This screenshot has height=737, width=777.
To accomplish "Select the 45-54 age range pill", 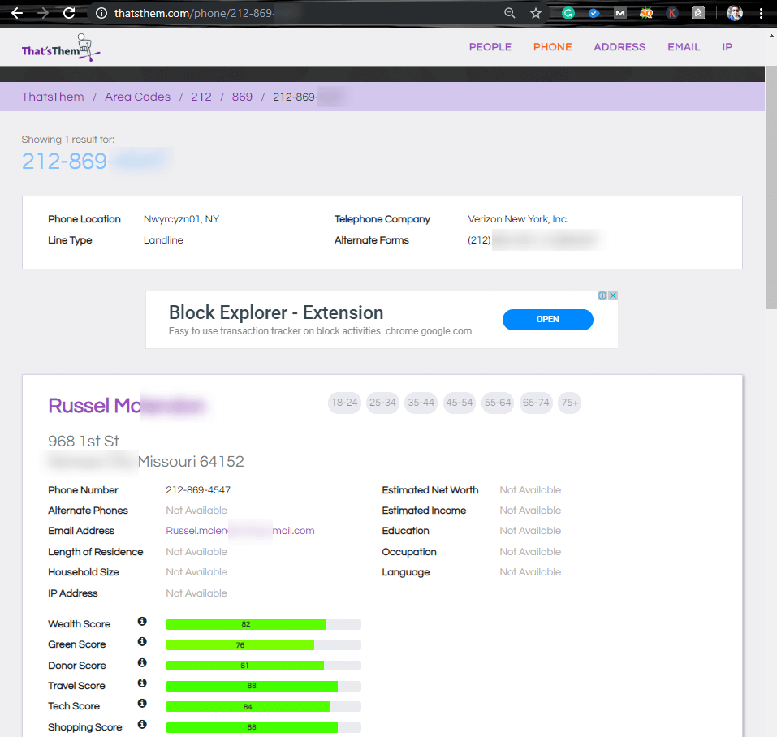I will pyautogui.click(x=460, y=403).
